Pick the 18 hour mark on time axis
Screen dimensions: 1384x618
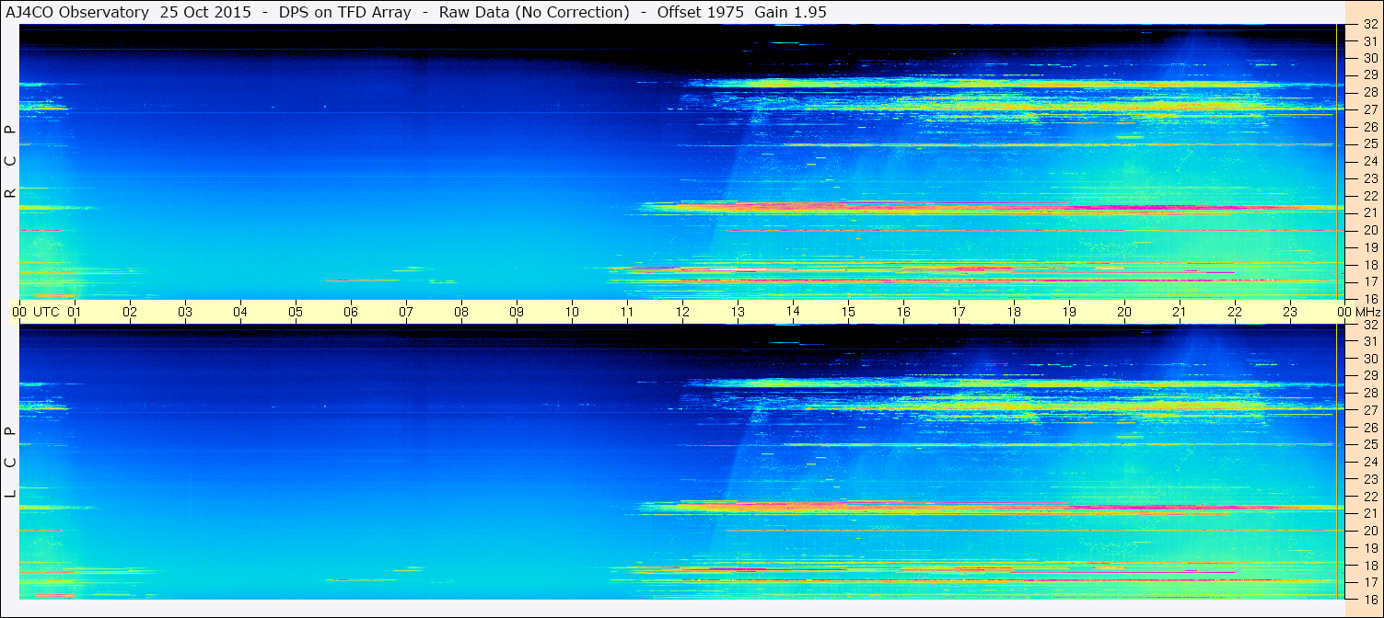tap(1014, 312)
